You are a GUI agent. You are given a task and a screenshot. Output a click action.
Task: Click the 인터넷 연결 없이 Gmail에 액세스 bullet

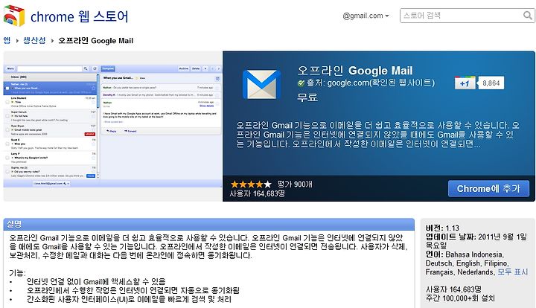point(96,282)
